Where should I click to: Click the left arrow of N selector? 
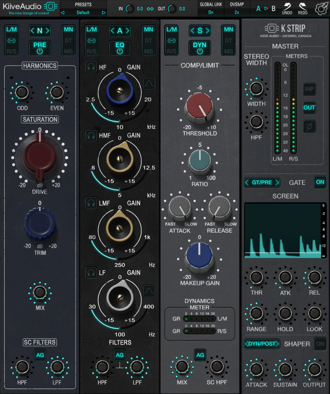click(x=33, y=31)
